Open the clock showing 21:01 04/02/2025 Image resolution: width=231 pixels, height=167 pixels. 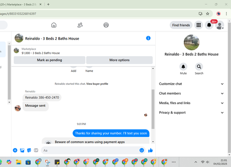point(220,162)
